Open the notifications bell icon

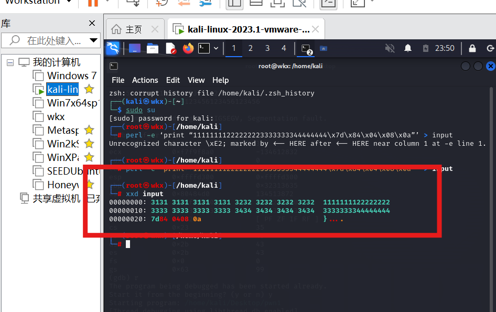408,48
